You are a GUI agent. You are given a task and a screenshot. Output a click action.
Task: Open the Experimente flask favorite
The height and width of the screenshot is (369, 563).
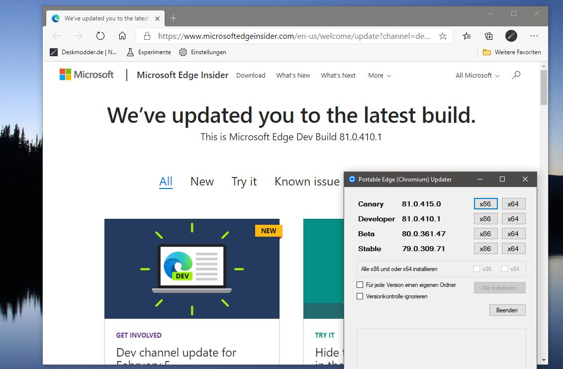[149, 52]
